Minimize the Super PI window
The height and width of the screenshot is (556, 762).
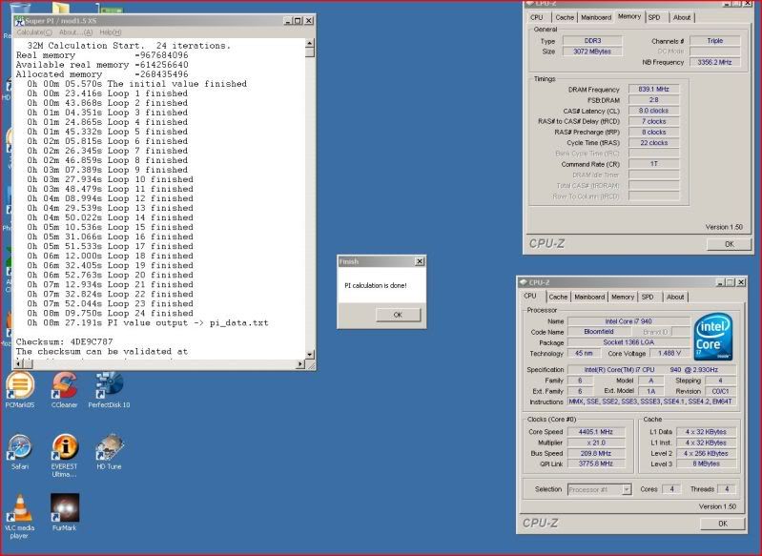288,21
